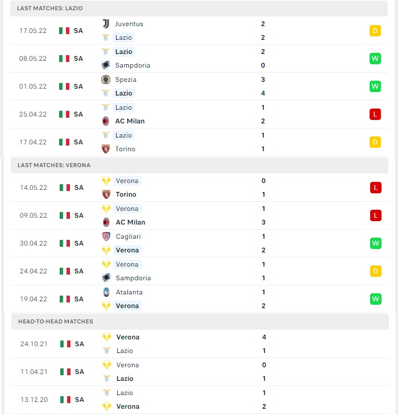Viewport: 398px width, 415px height.
Task: Click the W badge for Spezia-Lazio result
Action: (375, 86)
